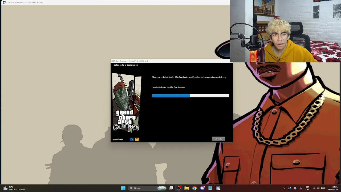This screenshot has width=341, height=192.
Task: Open File Explorer from the taskbar
Action: coord(186,188)
